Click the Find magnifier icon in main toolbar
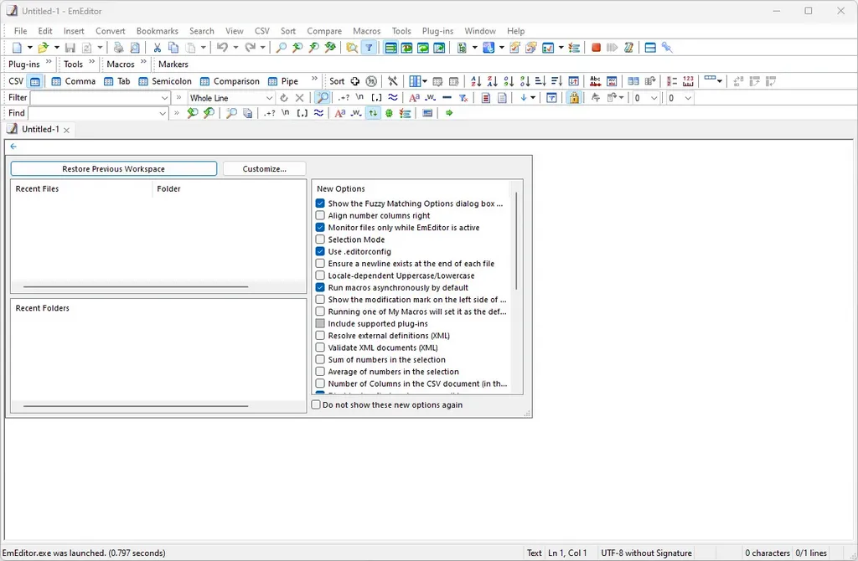Viewport: 858px width, 561px height. coord(281,48)
